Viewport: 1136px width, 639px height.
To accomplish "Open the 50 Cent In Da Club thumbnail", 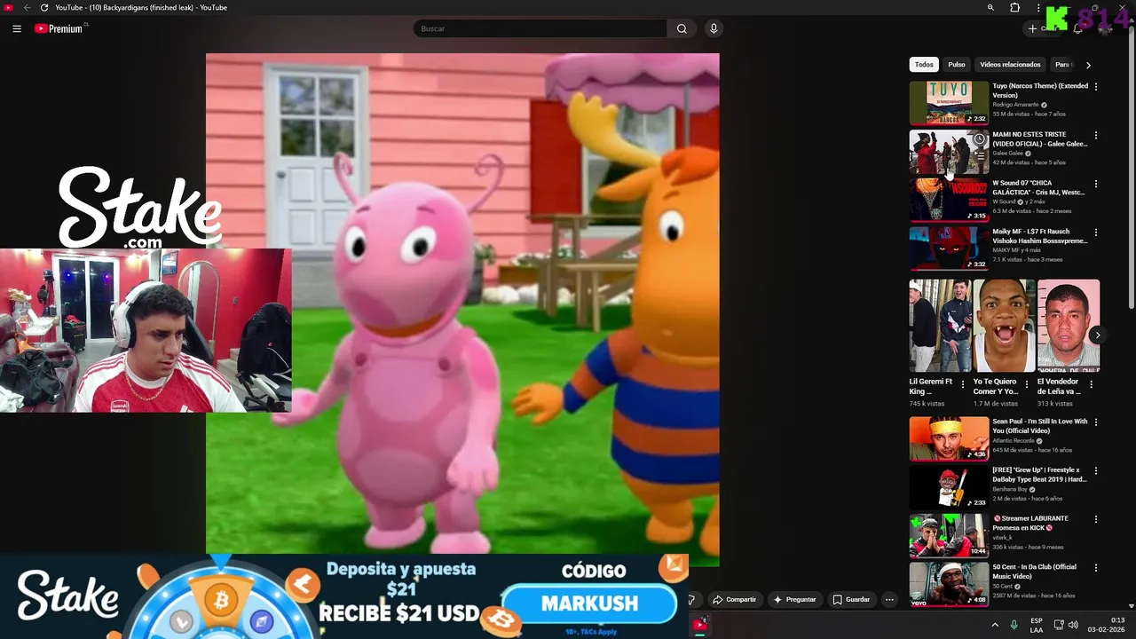I will pos(949,584).
